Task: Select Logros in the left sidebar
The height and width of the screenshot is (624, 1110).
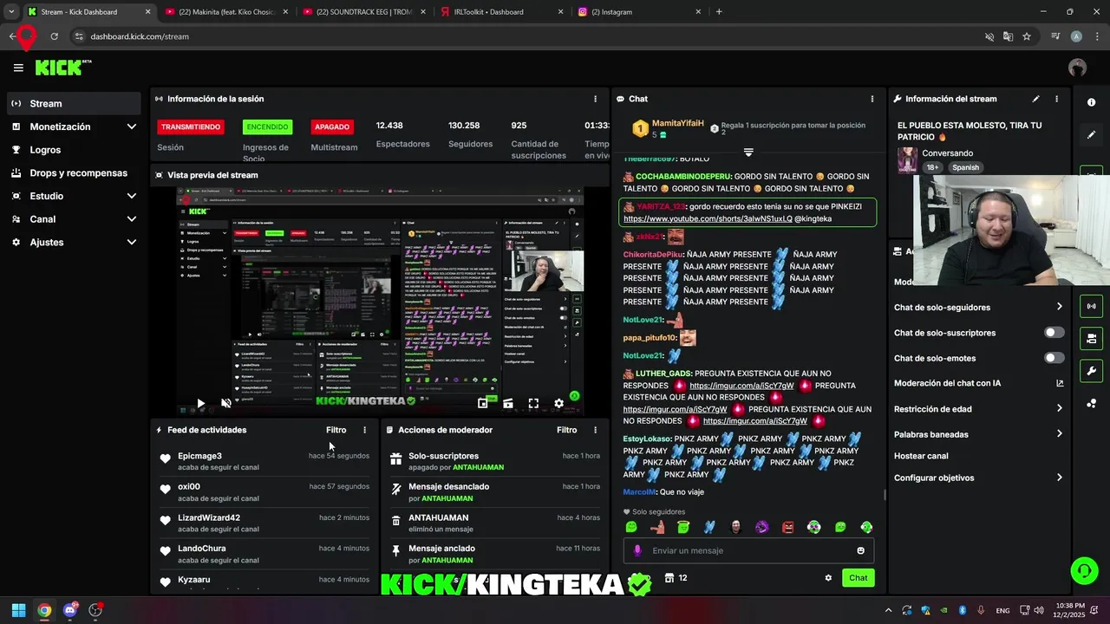Action: pyautogui.click(x=74, y=150)
